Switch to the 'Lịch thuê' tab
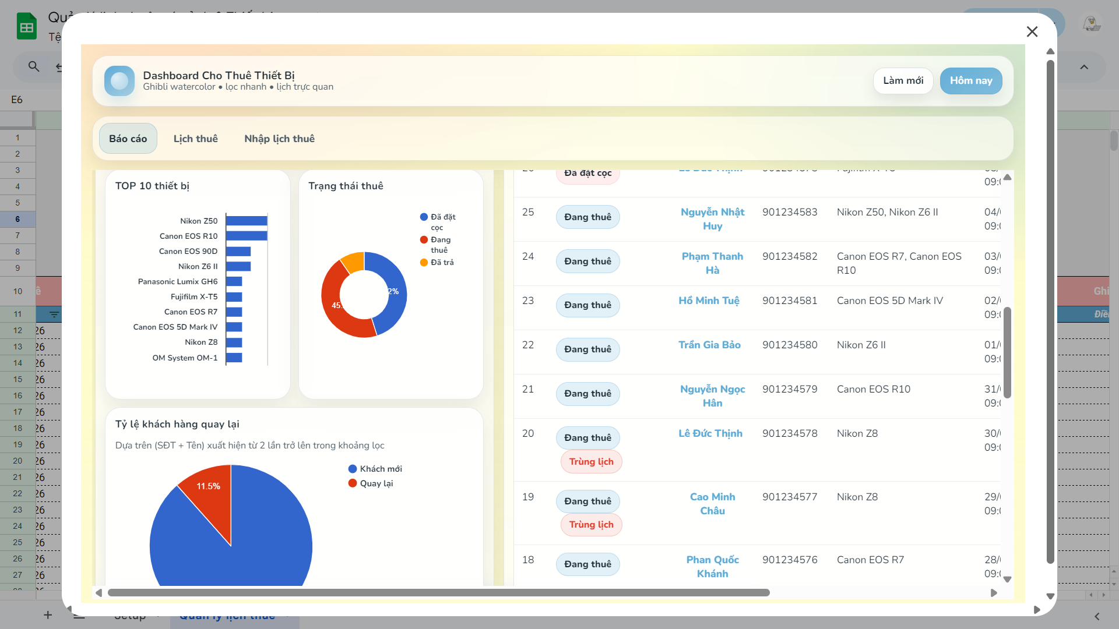This screenshot has height=629, width=1119. 195,139
